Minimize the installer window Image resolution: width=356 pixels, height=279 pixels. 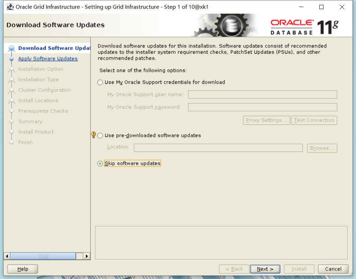point(301,7)
